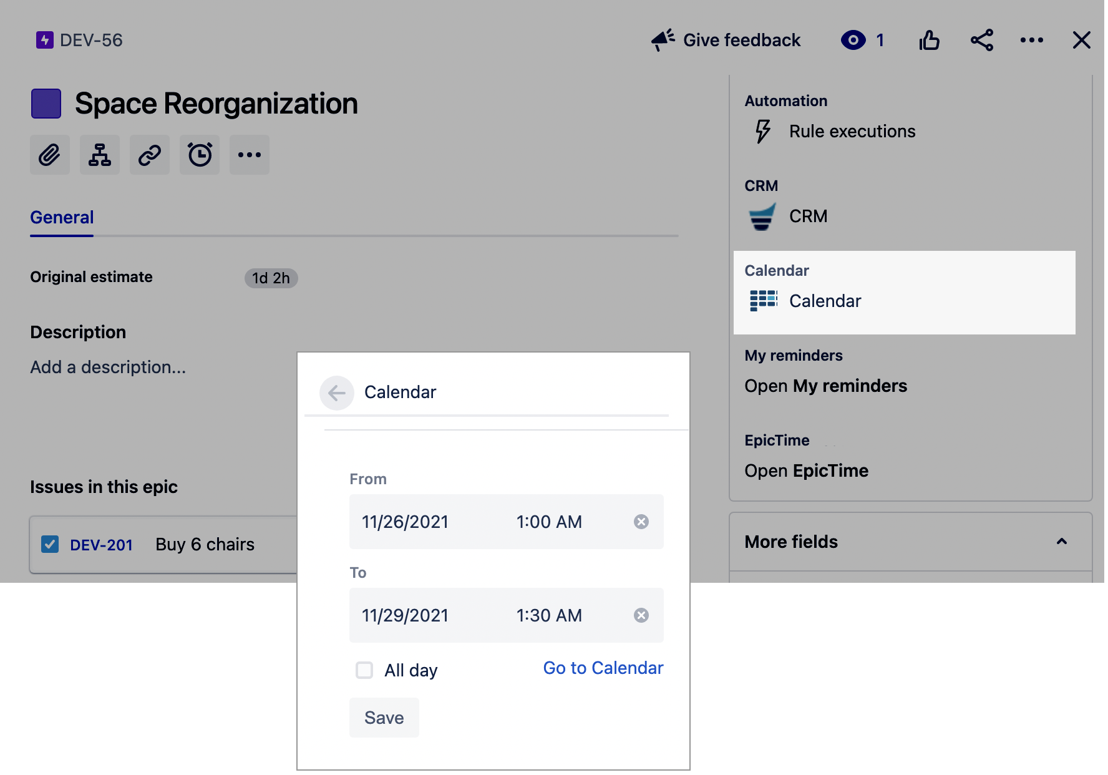Click the link issue chain icon
The image size is (1108, 775).
point(150,155)
